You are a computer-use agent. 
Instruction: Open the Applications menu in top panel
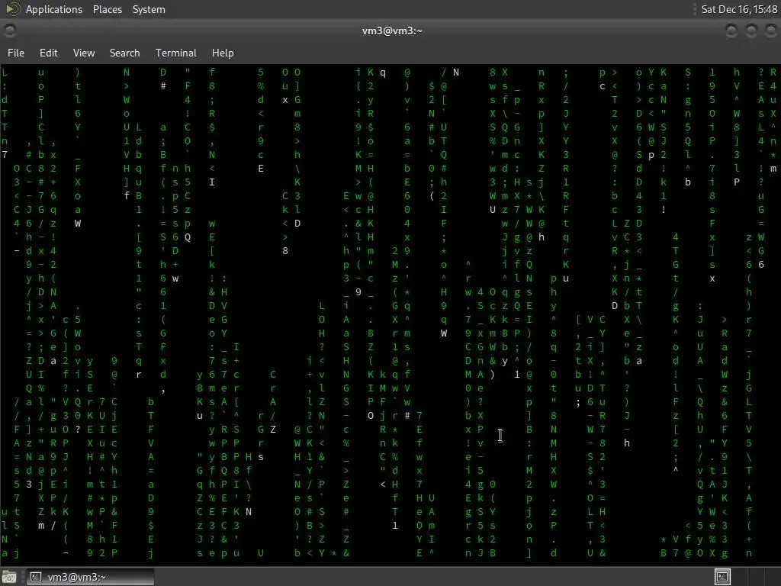coord(54,9)
